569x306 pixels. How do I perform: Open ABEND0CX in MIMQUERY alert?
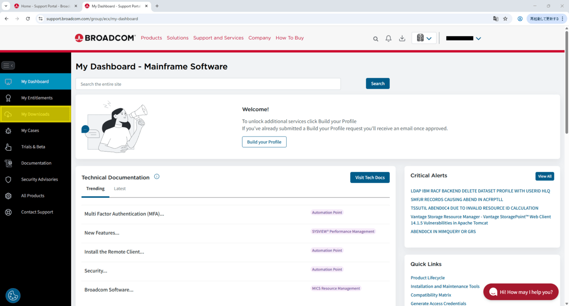pyautogui.click(x=443, y=232)
